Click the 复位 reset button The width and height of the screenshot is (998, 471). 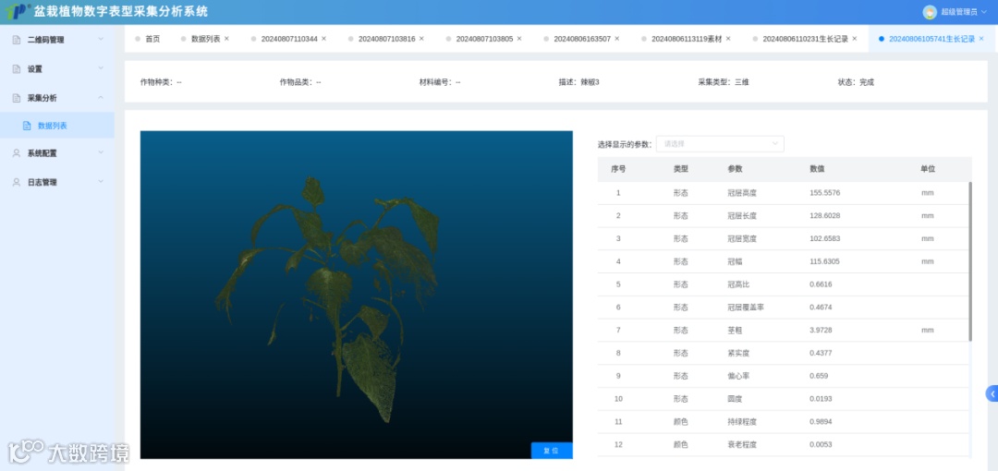tap(552, 451)
